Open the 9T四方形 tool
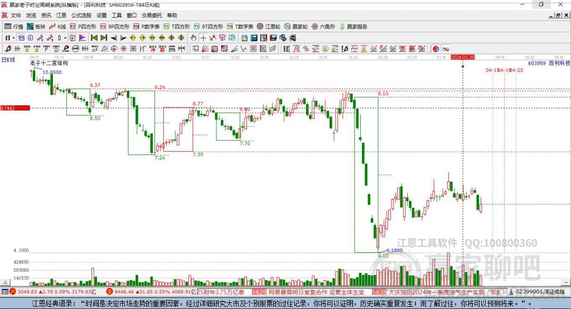 click(x=209, y=27)
